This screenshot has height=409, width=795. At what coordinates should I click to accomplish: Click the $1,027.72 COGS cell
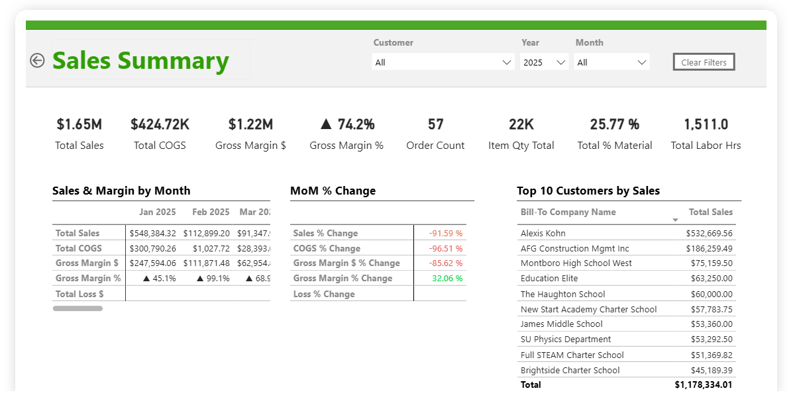[x=211, y=248]
